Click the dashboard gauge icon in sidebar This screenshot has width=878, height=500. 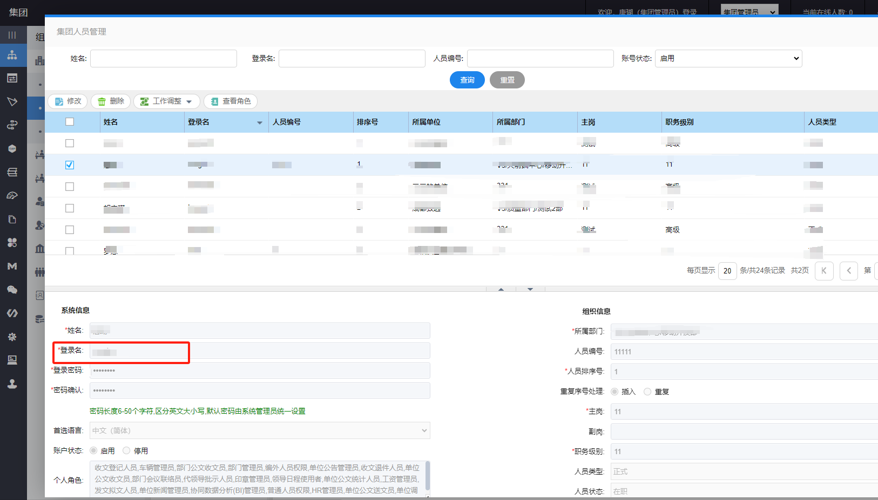(12, 196)
